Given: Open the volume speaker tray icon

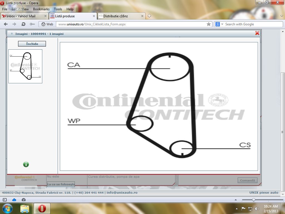Looking at the screenshot, I should point(257,209).
